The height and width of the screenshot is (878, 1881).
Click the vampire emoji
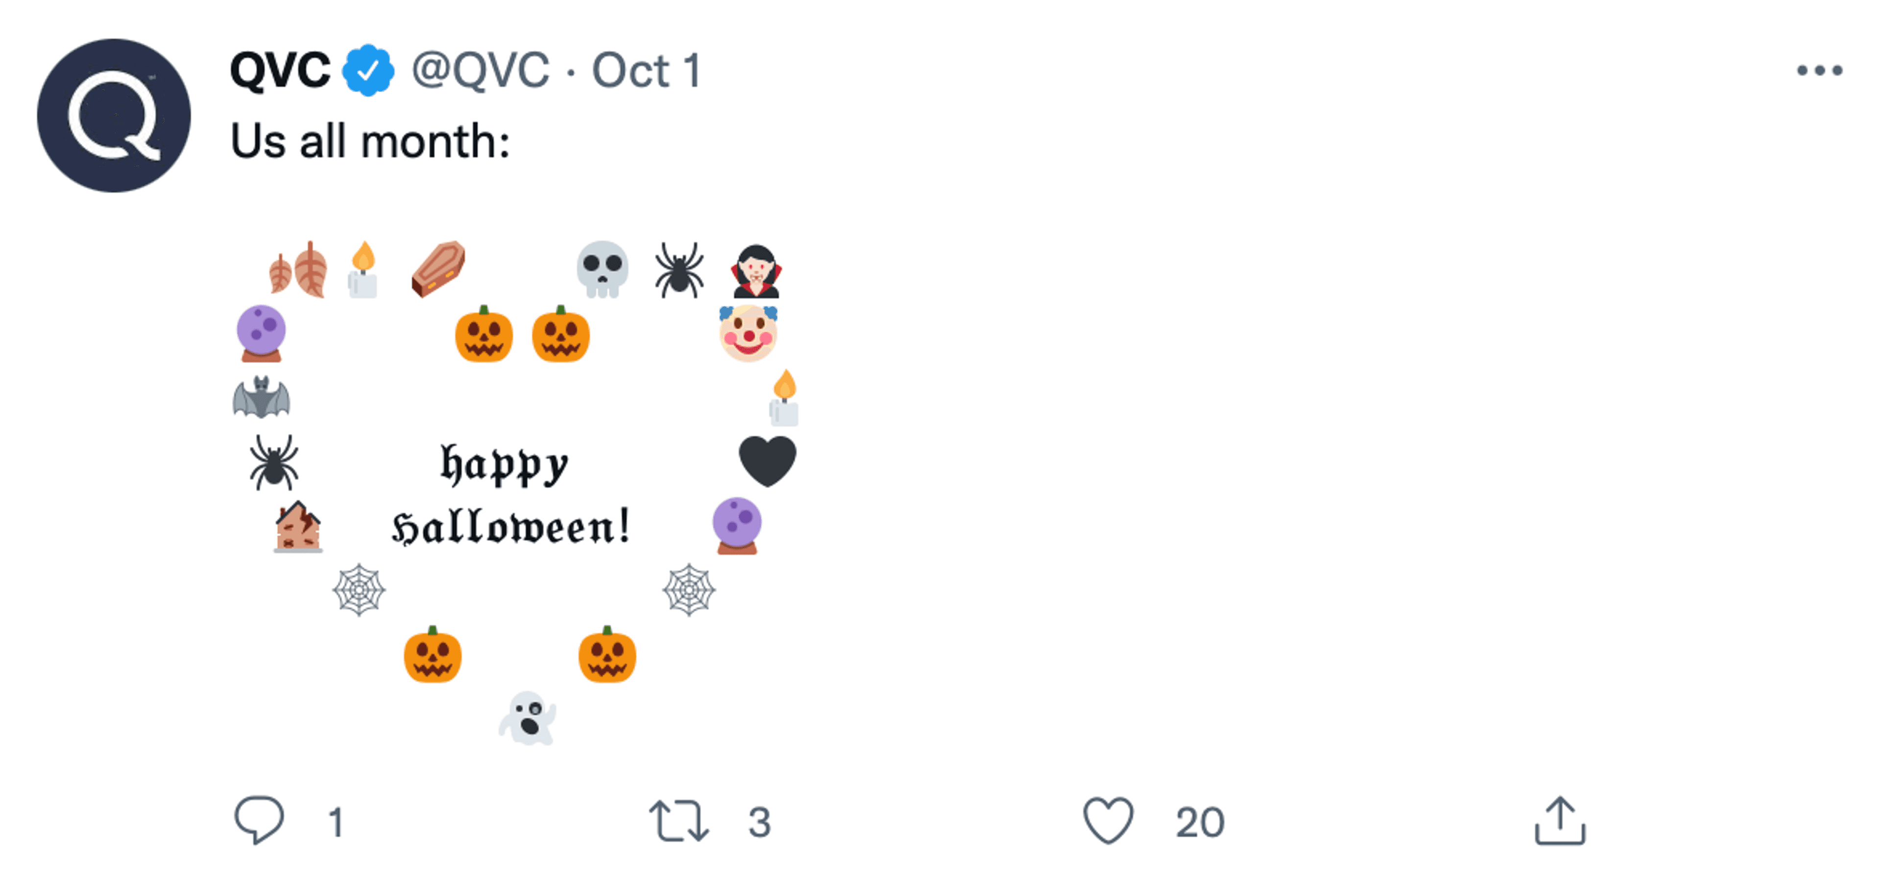[x=756, y=271]
